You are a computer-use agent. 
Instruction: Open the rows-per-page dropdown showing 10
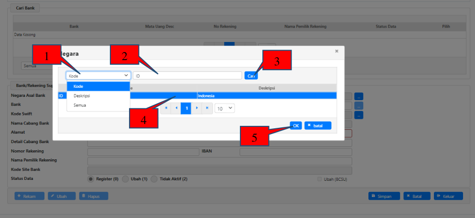pyautogui.click(x=225, y=108)
